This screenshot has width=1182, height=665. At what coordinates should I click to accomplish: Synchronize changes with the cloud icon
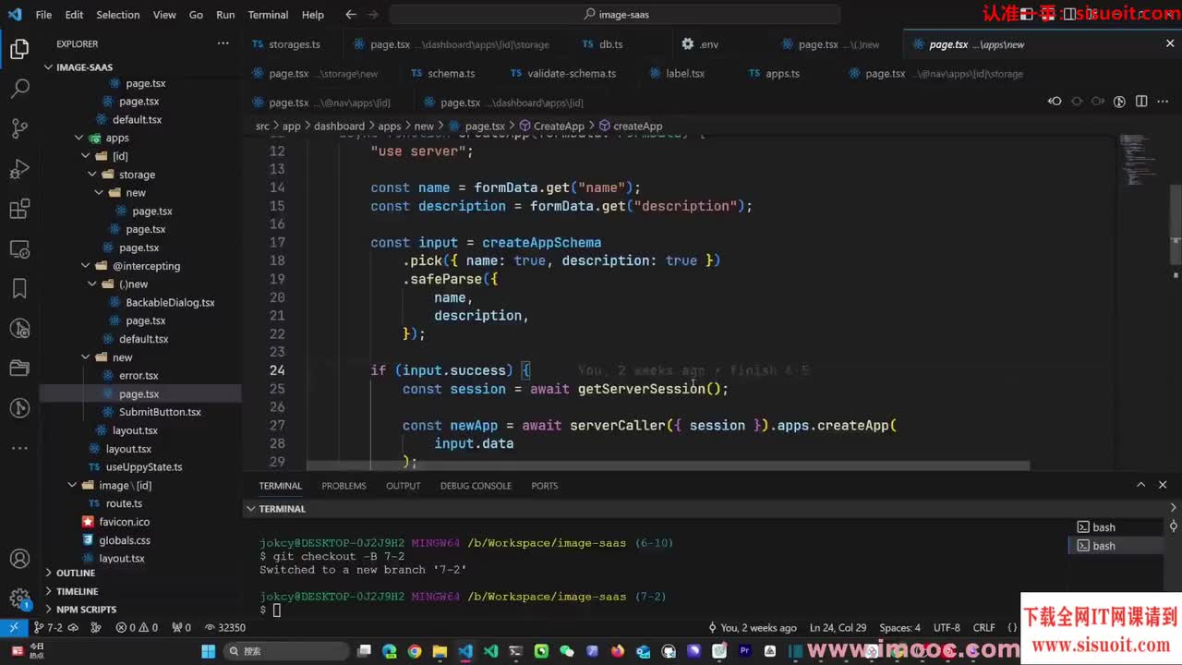[x=75, y=627]
